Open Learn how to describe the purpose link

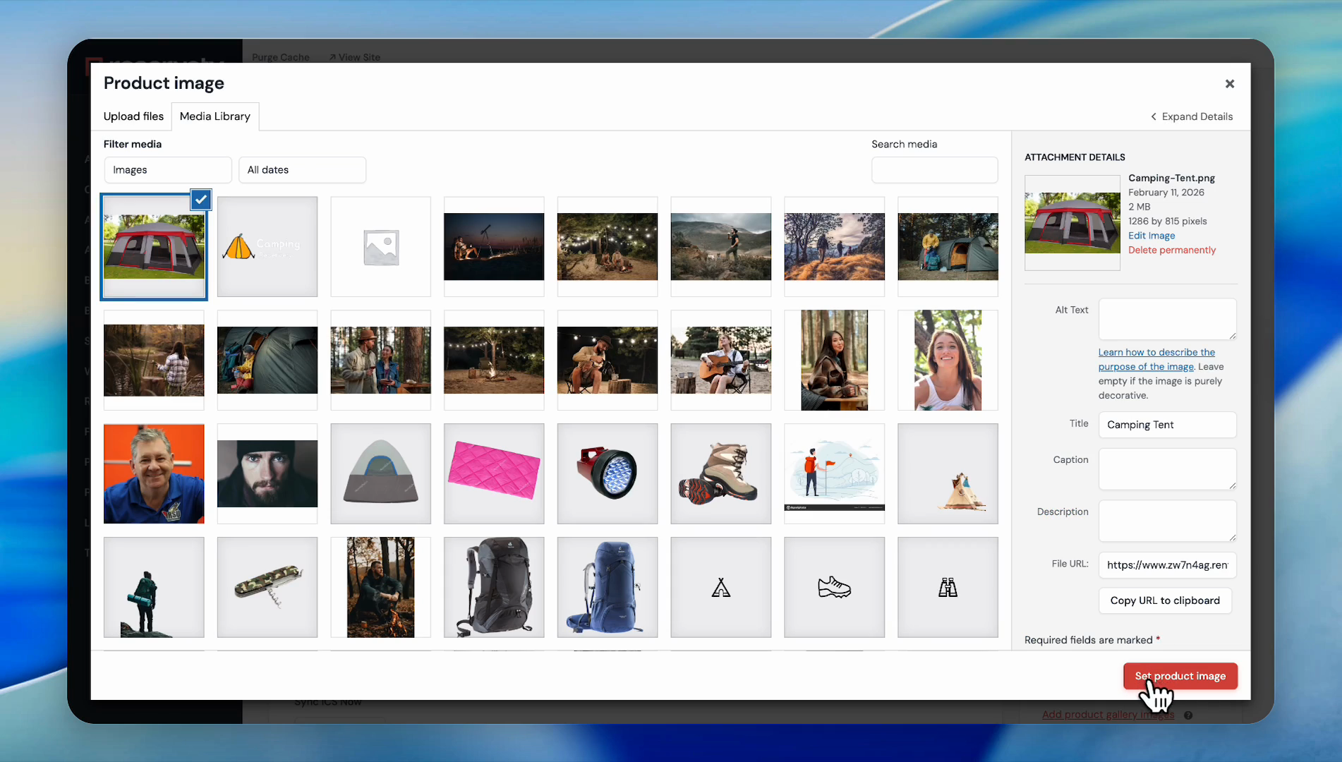pyautogui.click(x=1156, y=359)
